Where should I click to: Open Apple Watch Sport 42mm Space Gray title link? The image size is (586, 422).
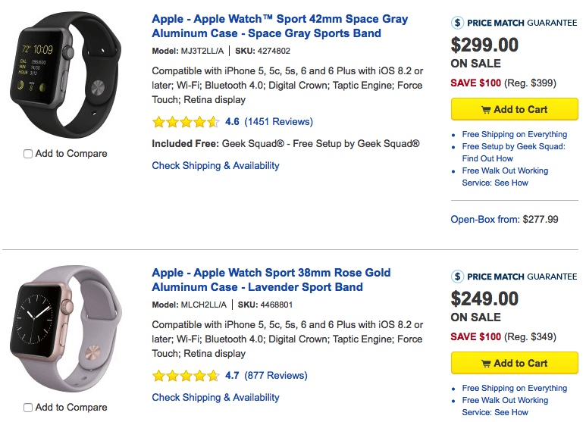point(280,27)
